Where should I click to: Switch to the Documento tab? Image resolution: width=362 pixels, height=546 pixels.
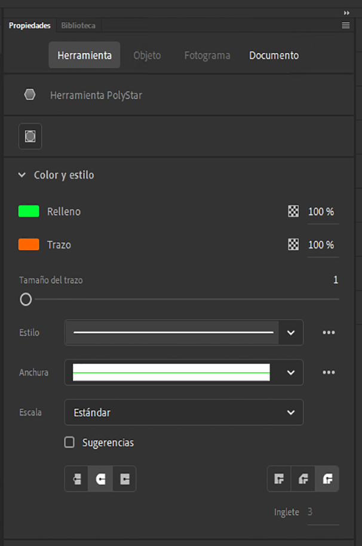click(274, 56)
